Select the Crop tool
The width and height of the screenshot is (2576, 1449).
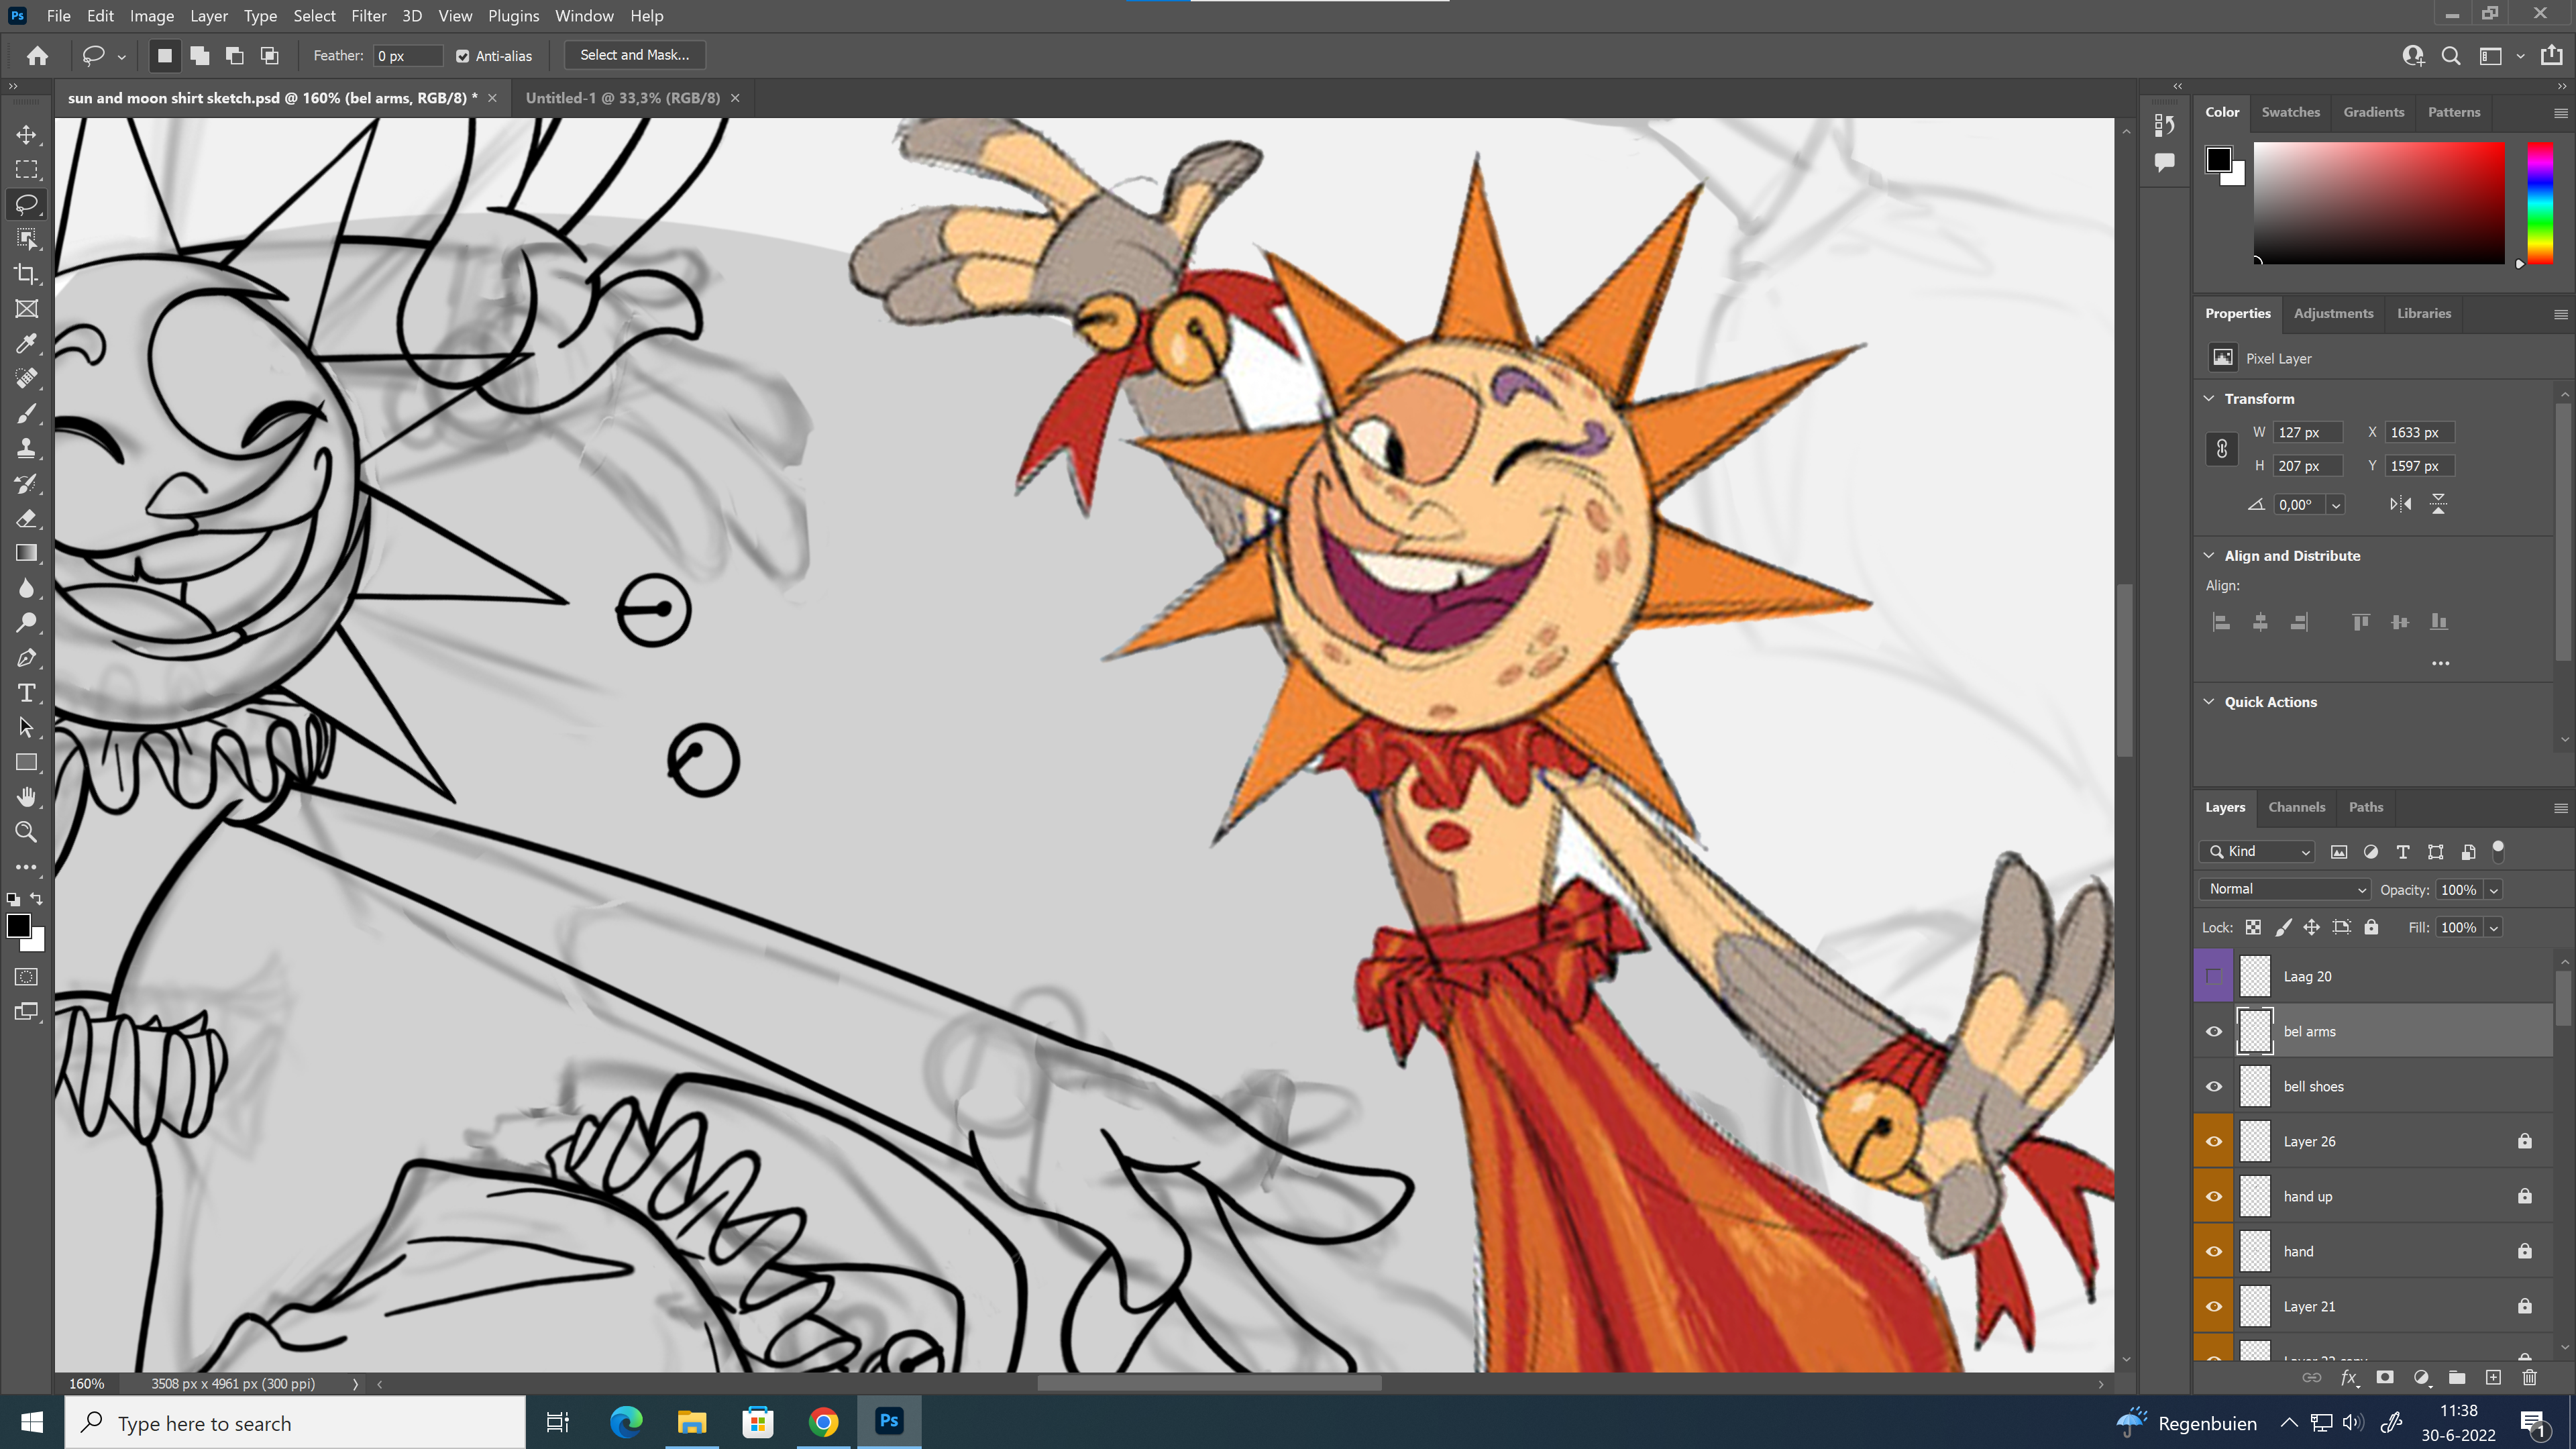tap(27, 274)
